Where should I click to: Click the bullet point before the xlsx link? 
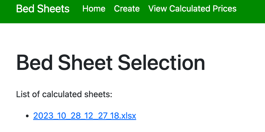[27, 116]
